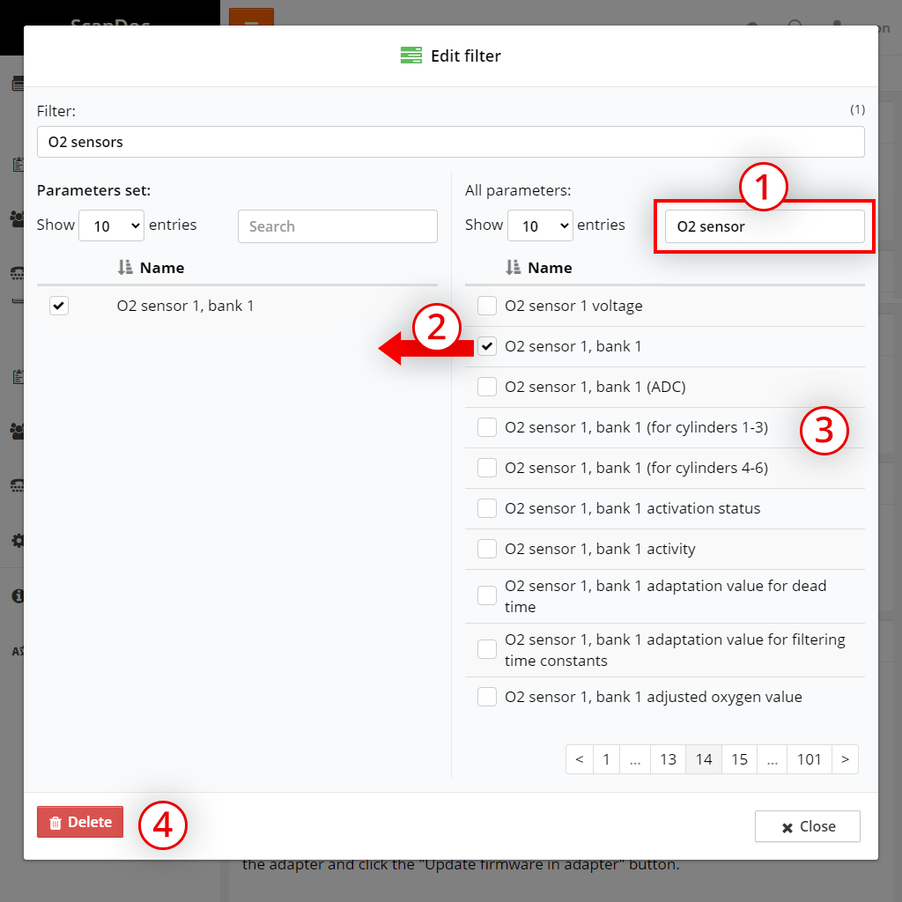Enable the O2 sensor 1 voltage parameter
Image resolution: width=902 pixels, height=902 pixels.
[x=486, y=306]
